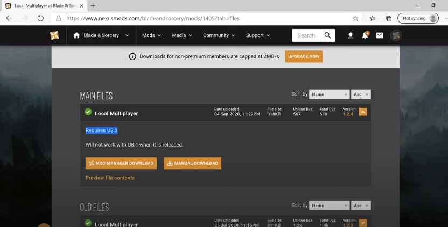Open the messages envelope icon
The image size is (448, 227).
point(380,35)
